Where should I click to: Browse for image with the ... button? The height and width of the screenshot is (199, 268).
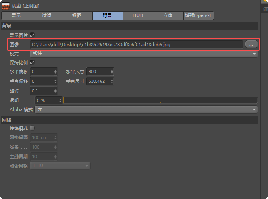click(x=251, y=45)
